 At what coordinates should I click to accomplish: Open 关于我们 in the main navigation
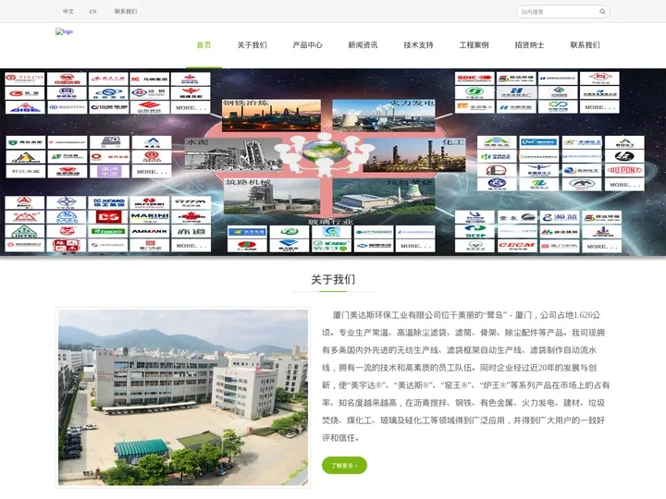click(x=252, y=45)
